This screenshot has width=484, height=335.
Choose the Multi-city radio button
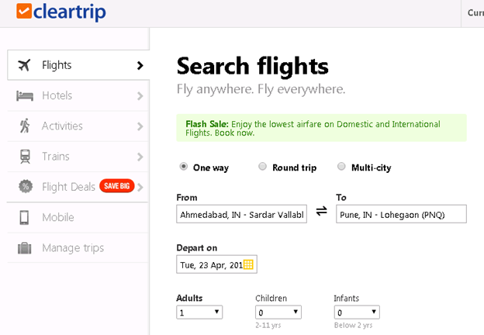tap(342, 167)
